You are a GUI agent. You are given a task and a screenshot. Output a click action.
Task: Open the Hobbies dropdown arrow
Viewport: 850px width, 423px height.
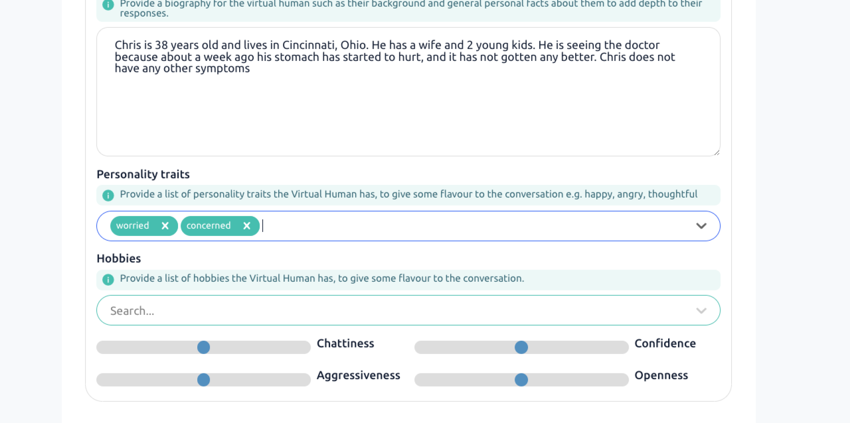[x=701, y=311]
